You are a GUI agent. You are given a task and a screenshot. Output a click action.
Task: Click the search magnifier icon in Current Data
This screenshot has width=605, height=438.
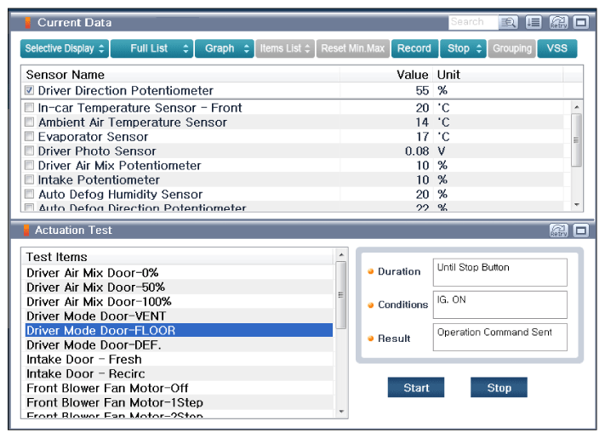click(508, 22)
